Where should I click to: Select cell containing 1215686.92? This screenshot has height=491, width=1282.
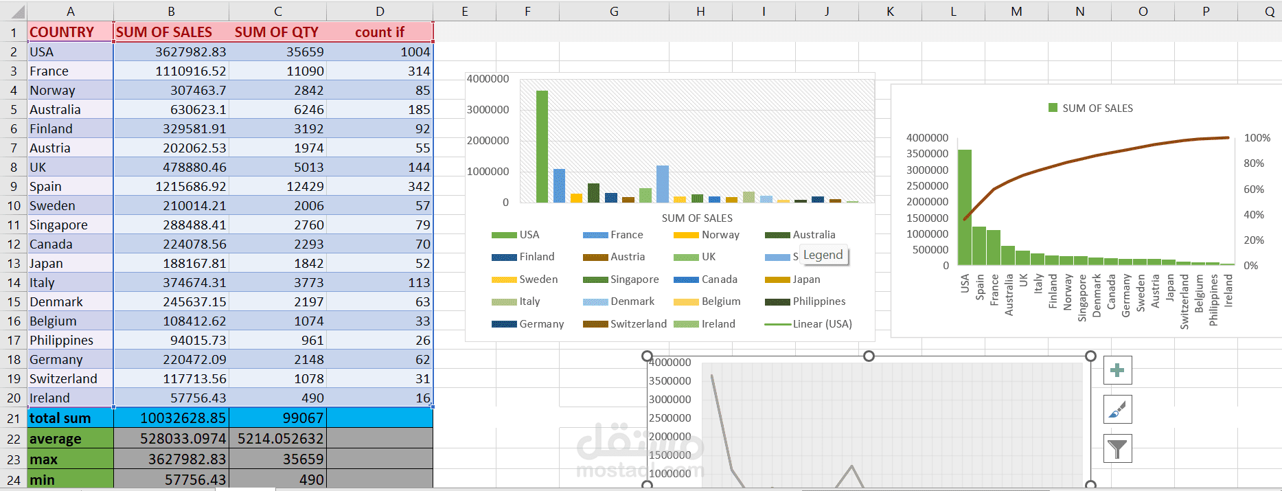[171, 186]
